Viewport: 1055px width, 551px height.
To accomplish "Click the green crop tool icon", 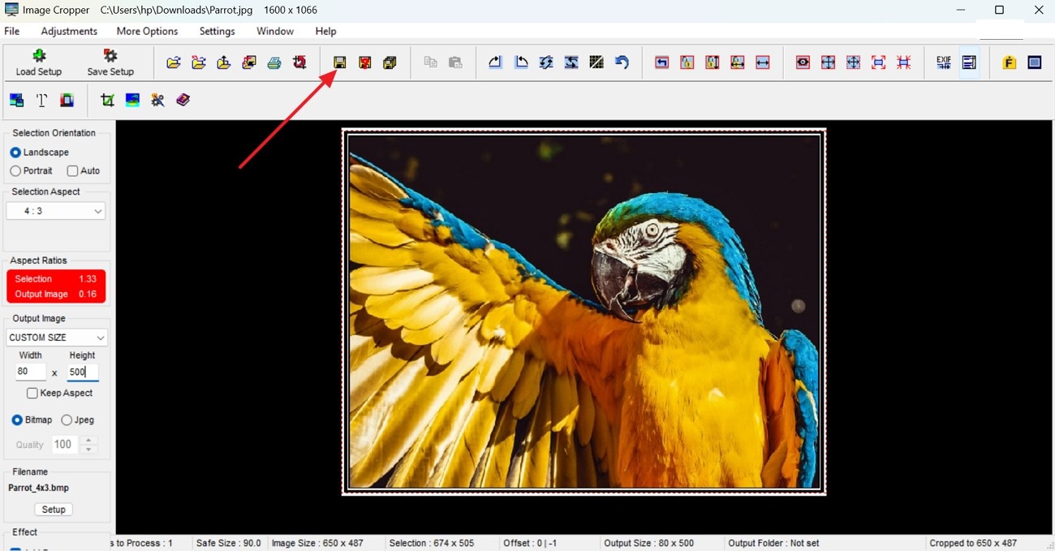I will pyautogui.click(x=107, y=100).
